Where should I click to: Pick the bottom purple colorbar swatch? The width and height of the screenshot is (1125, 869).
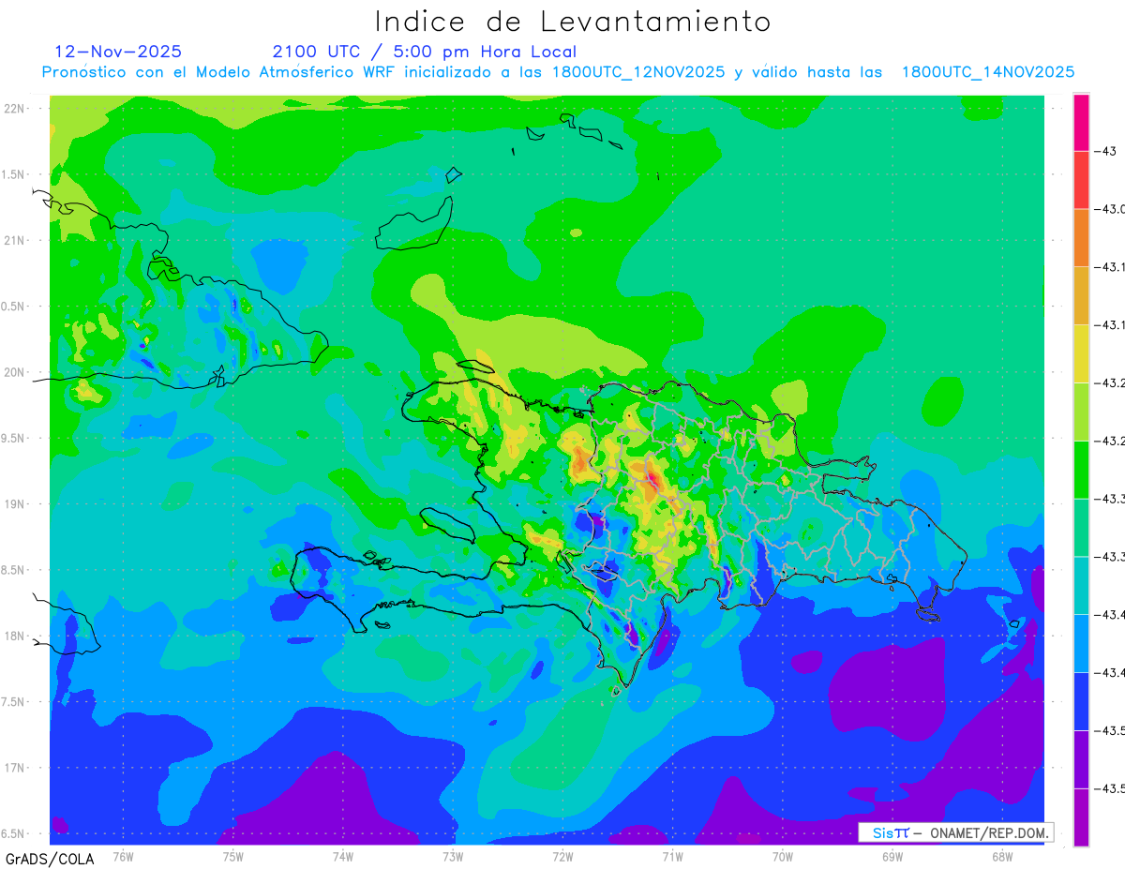coord(1081,817)
